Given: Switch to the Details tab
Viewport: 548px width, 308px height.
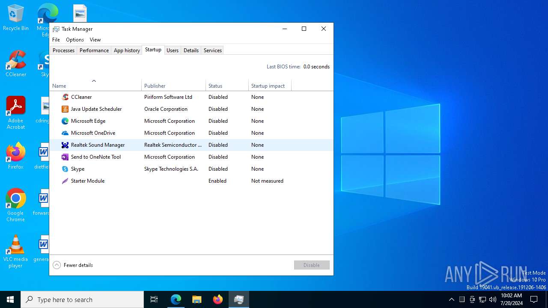Looking at the screenshot, I should [x=191, y=50].
